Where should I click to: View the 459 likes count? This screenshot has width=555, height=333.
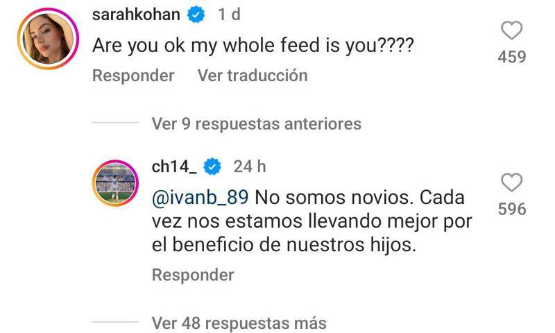pyautogui.click(x=512, y=57)
